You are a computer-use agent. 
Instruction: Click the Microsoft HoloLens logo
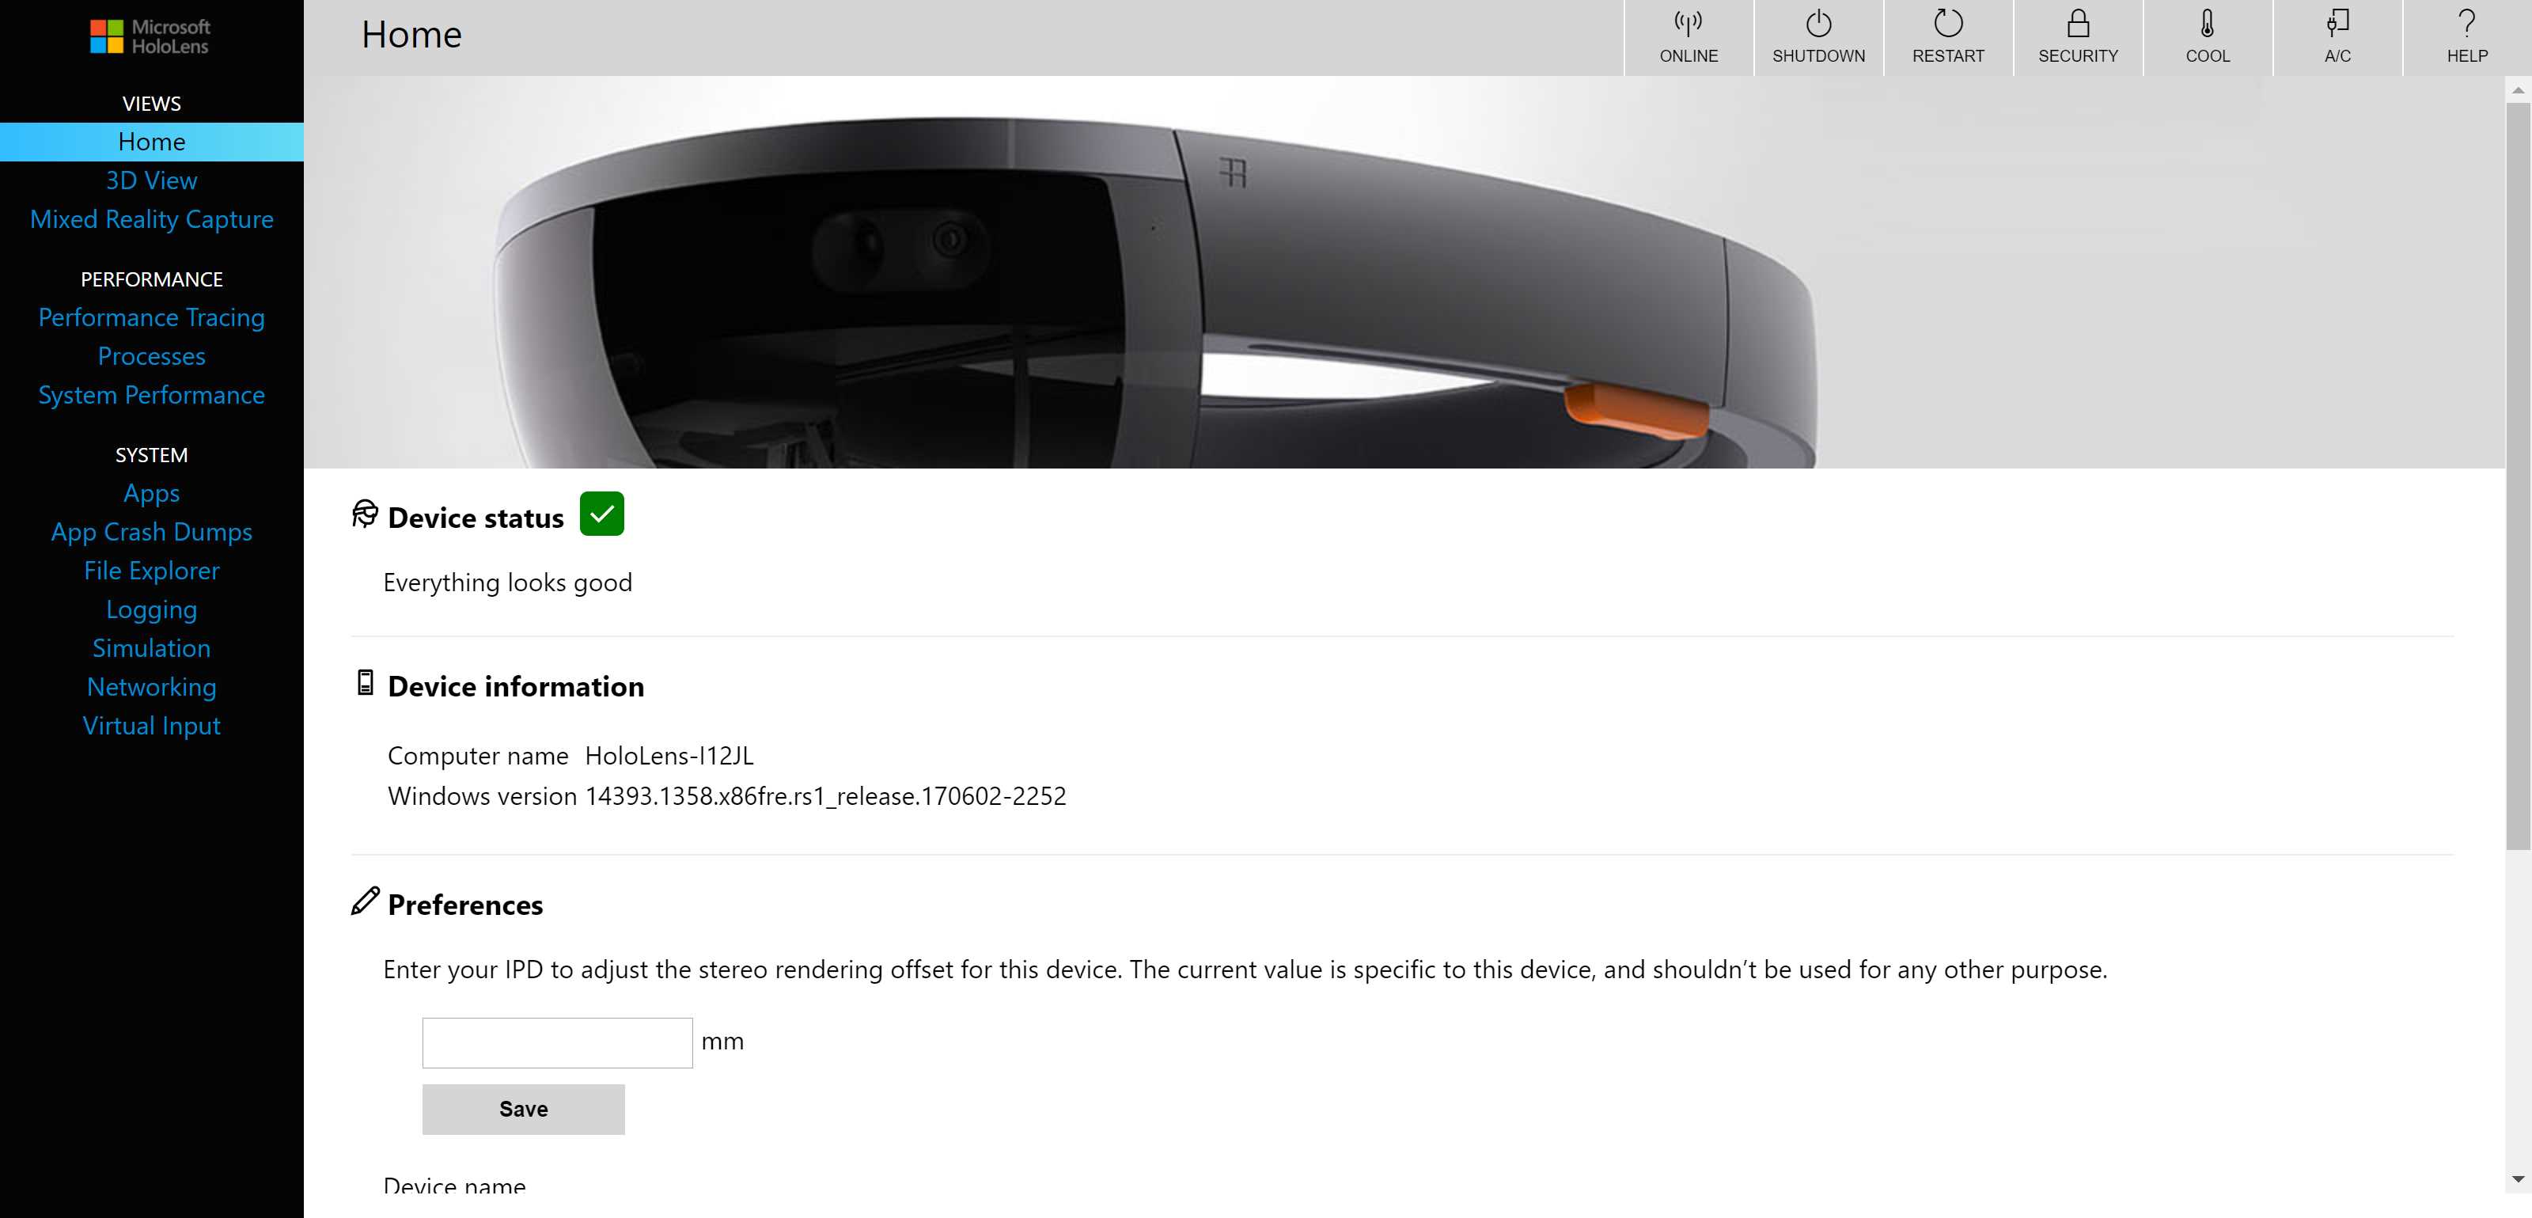pos(150,36)
